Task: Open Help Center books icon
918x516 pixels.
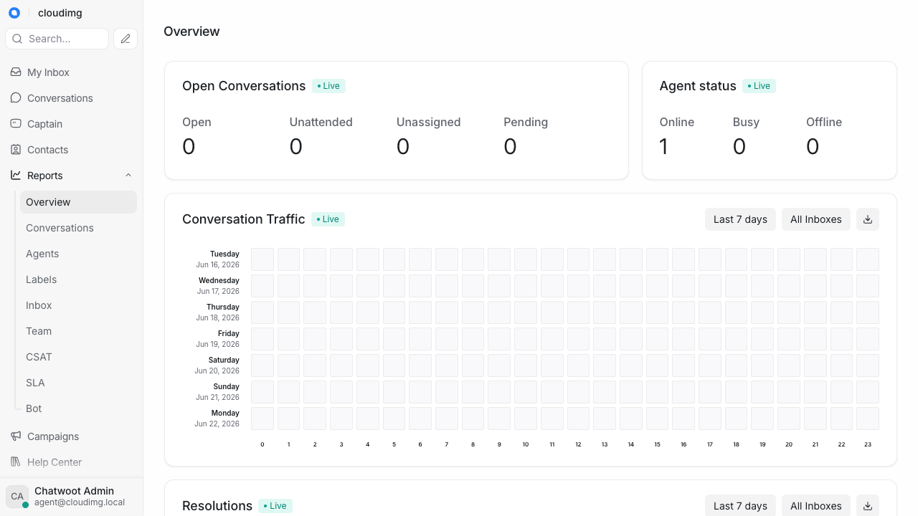Action: pyautogui.click(x=16, y=462)
